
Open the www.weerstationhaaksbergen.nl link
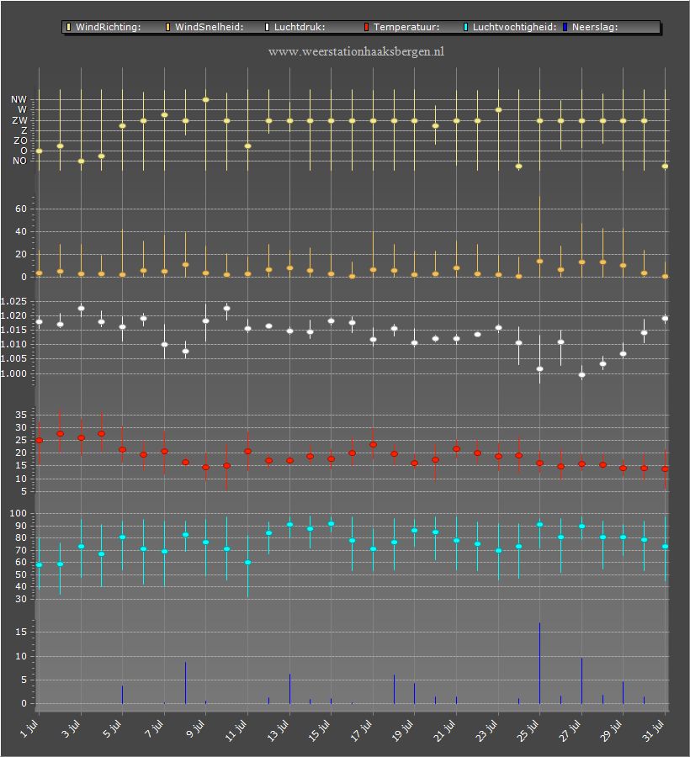pos(356,51)
